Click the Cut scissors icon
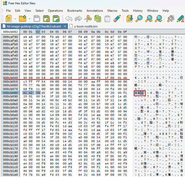Screen dimensions: 185x177 coord(88,19)
